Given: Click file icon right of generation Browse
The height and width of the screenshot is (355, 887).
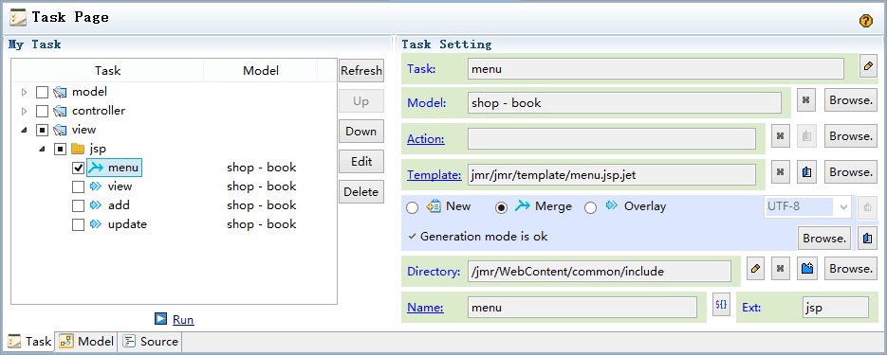Looking at the screenshot, I should [867, 239].
